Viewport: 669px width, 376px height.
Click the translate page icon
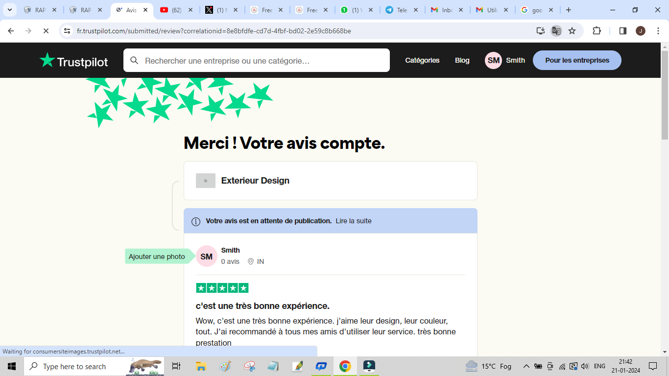(x=556, y=31)
